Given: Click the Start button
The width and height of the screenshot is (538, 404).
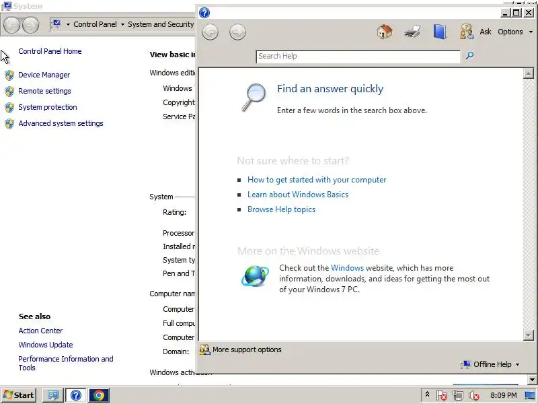Looking at the screenshot, I should click(x=19, y=395).
